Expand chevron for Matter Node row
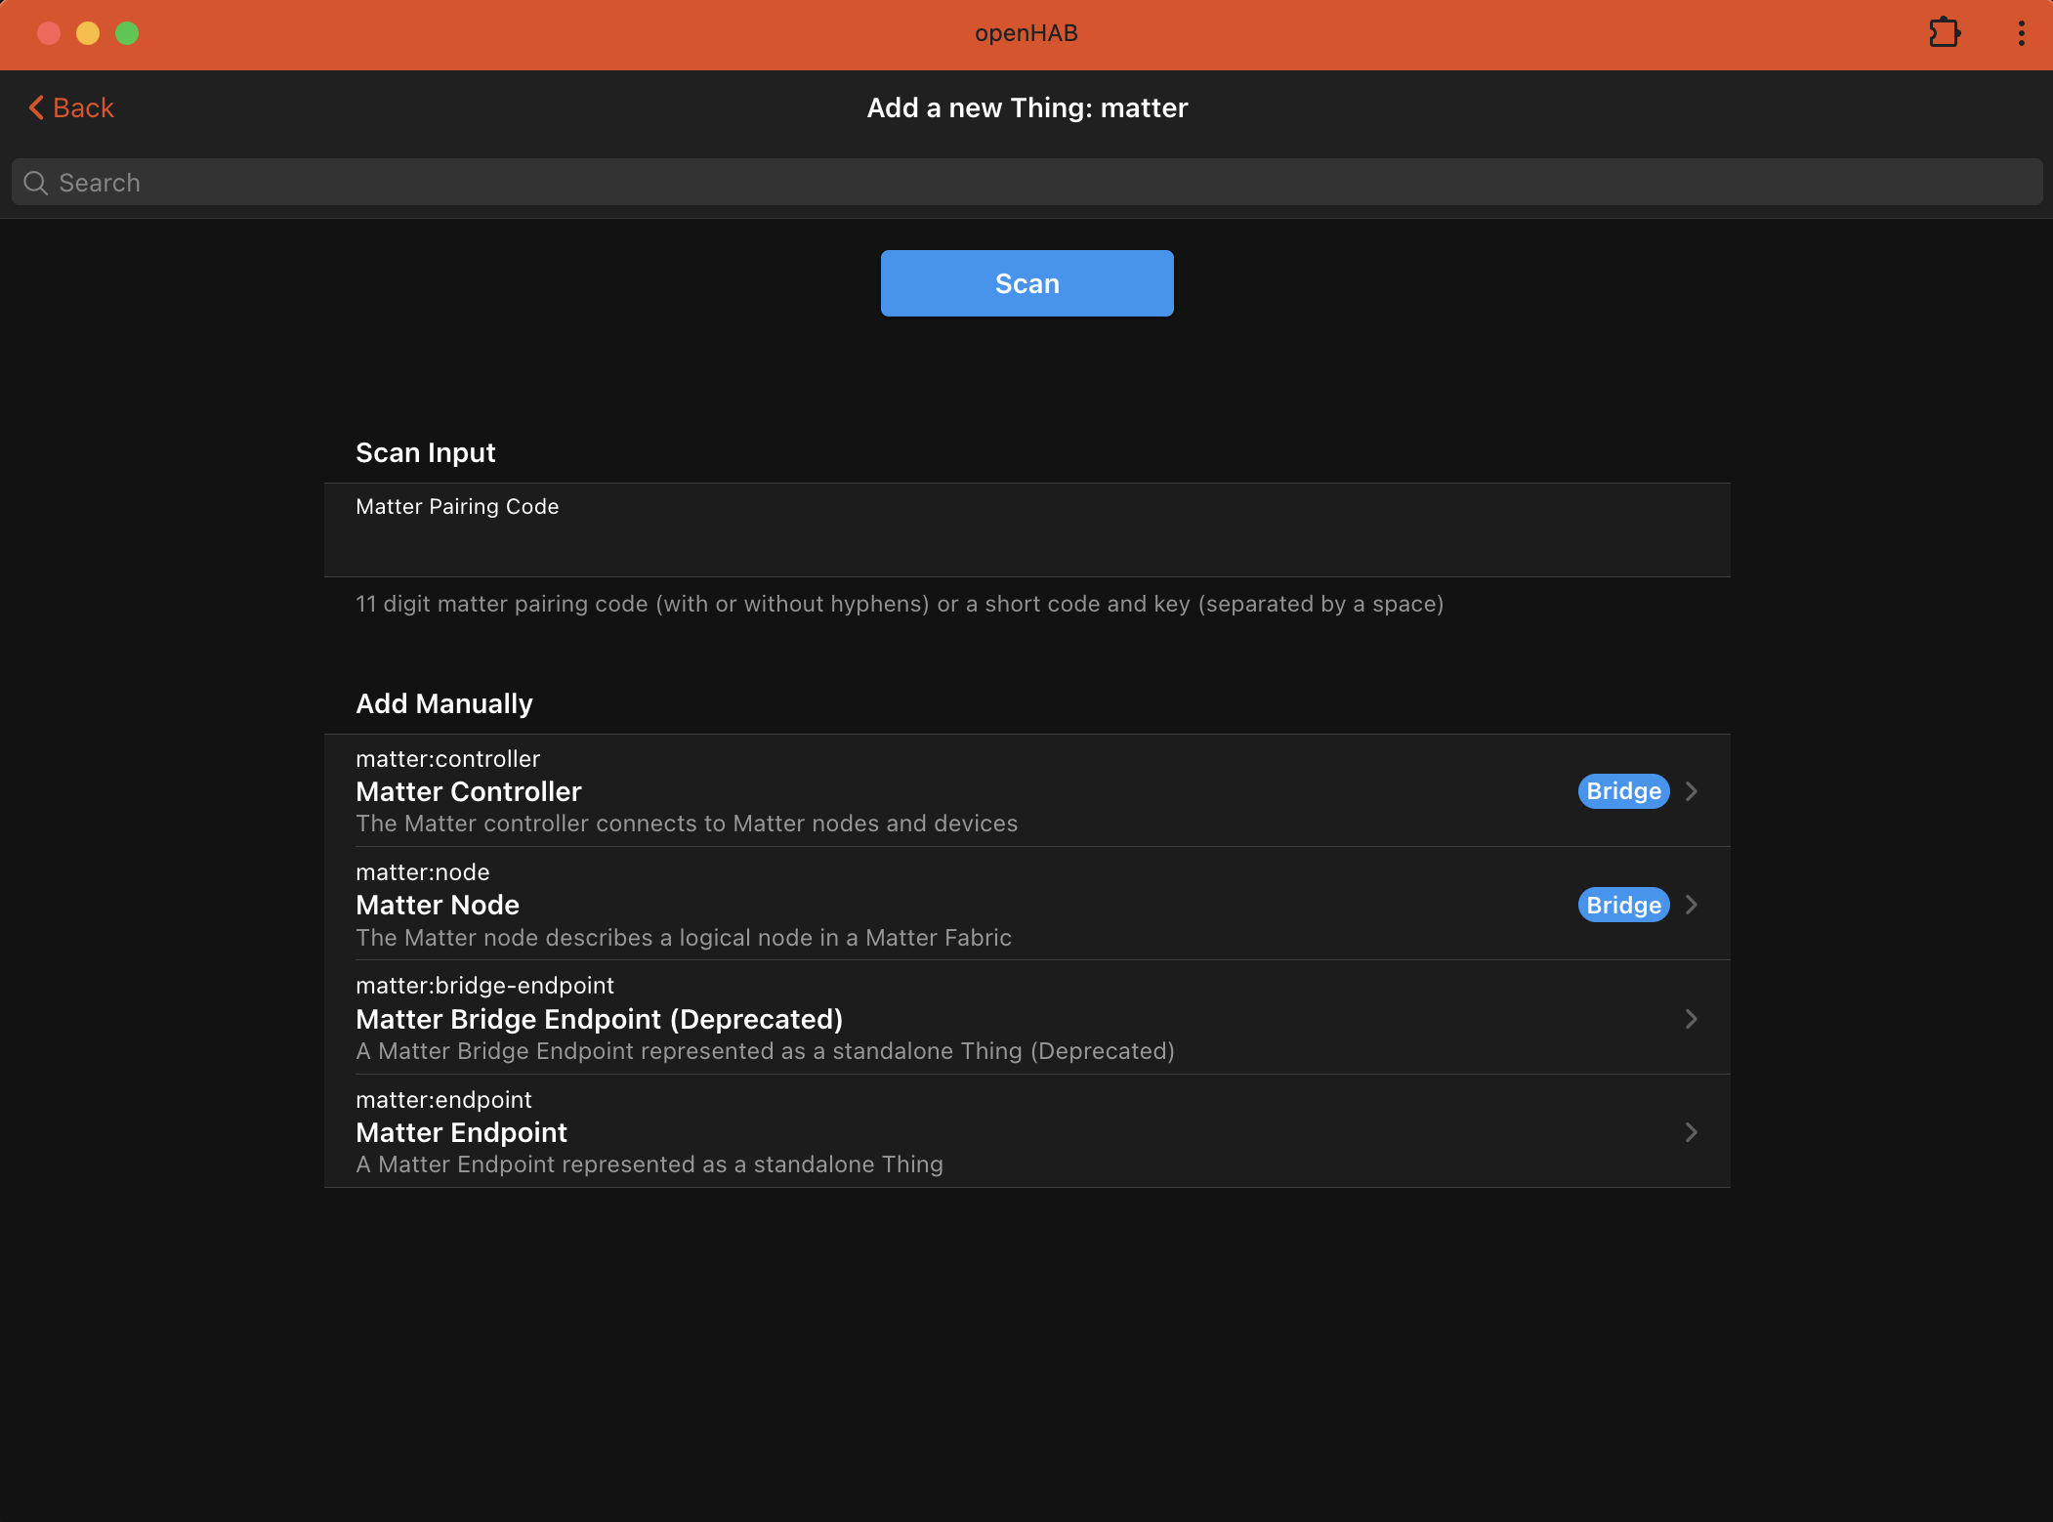 coord(1692,906)
